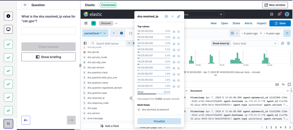Filter out 74.125.193.104 using minus icon
This screenshot has width=293, height=130.
(179, 38)
